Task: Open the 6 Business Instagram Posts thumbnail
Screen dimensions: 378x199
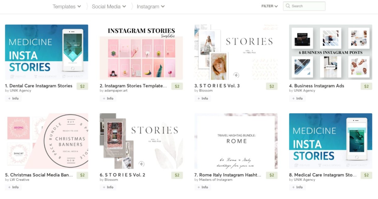Action: coord(331,52)
